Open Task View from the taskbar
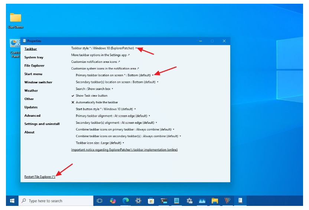 100,201
